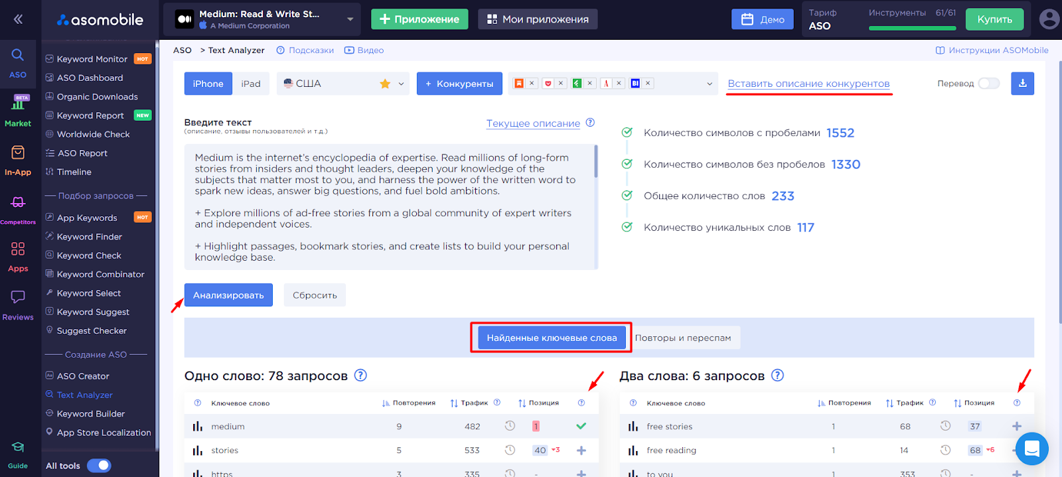Open Инструкции ASOMobile link
Screen dimensions: 1062x477
[x=992, y=50]
